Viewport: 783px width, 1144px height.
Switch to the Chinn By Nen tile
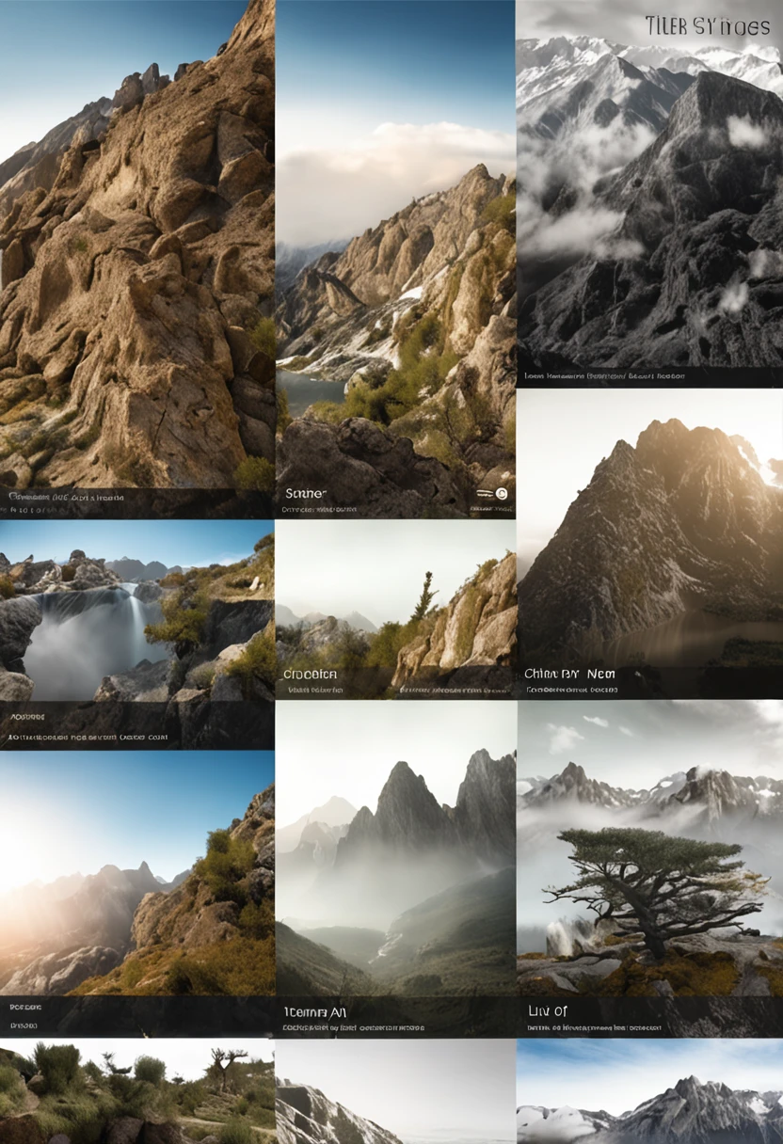tap(649, 546)
